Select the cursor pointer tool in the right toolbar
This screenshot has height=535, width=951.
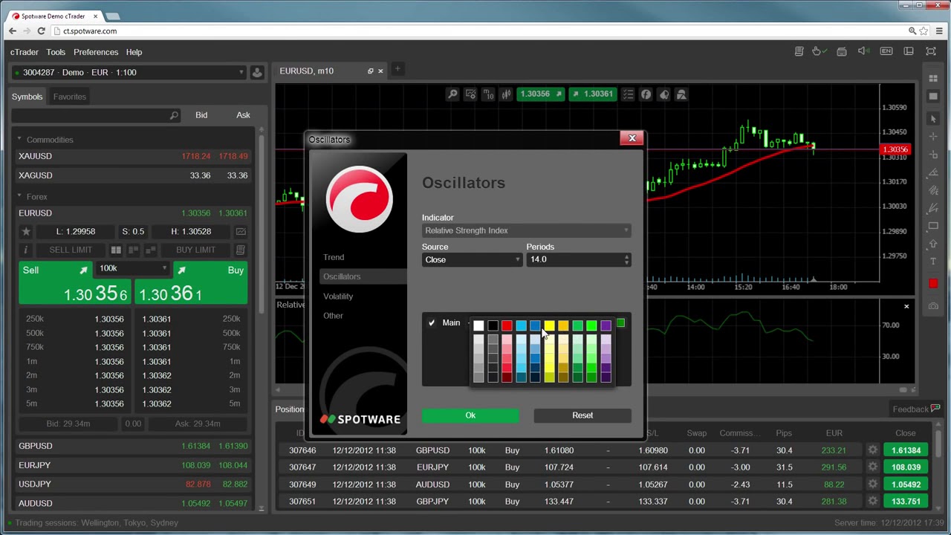coord(933,119)
